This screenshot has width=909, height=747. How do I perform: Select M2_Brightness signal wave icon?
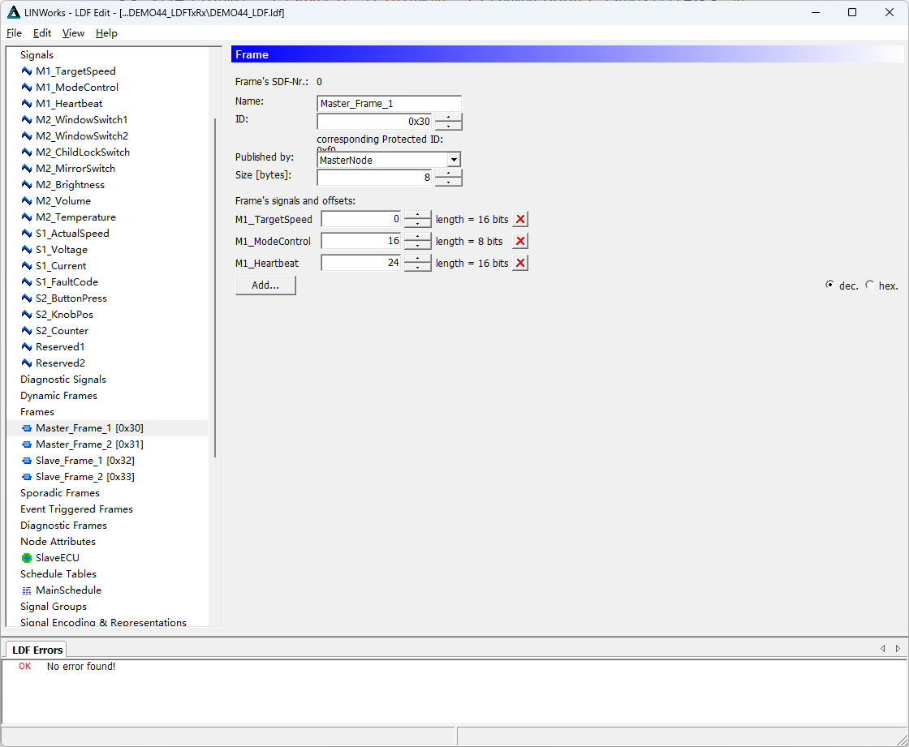click(x=27, y=185)
